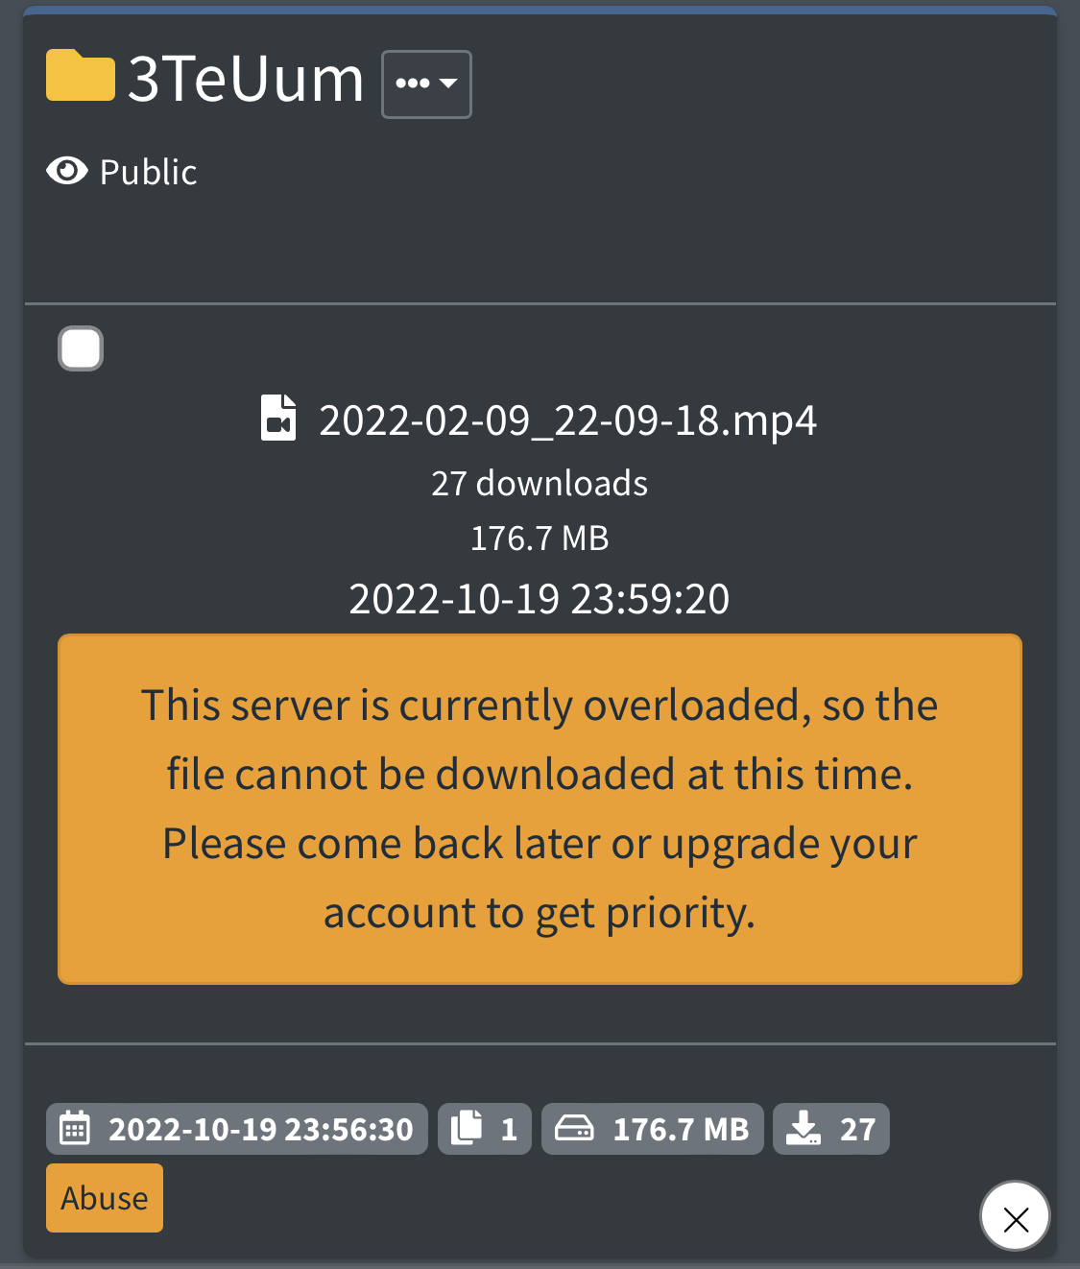Click the 2022-10-19 23:56:30 creation date badge
This screenshot has height=1269, width=1080.
click(x=237, y=1129)
